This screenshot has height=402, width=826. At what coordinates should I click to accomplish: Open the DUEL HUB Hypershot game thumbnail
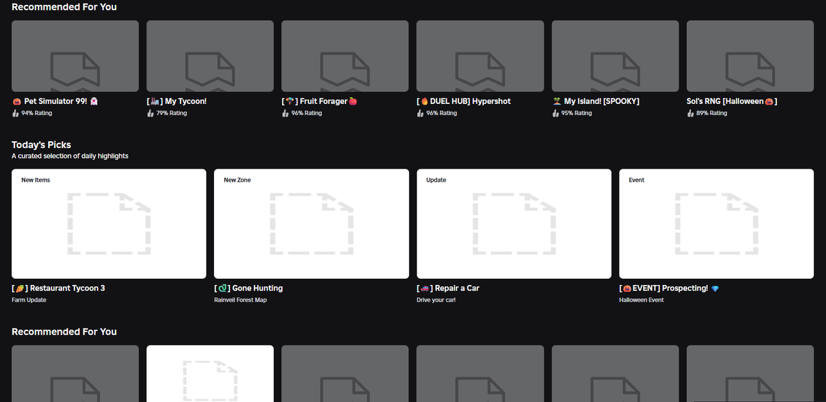pyautogui.click(x=480, y=56)
